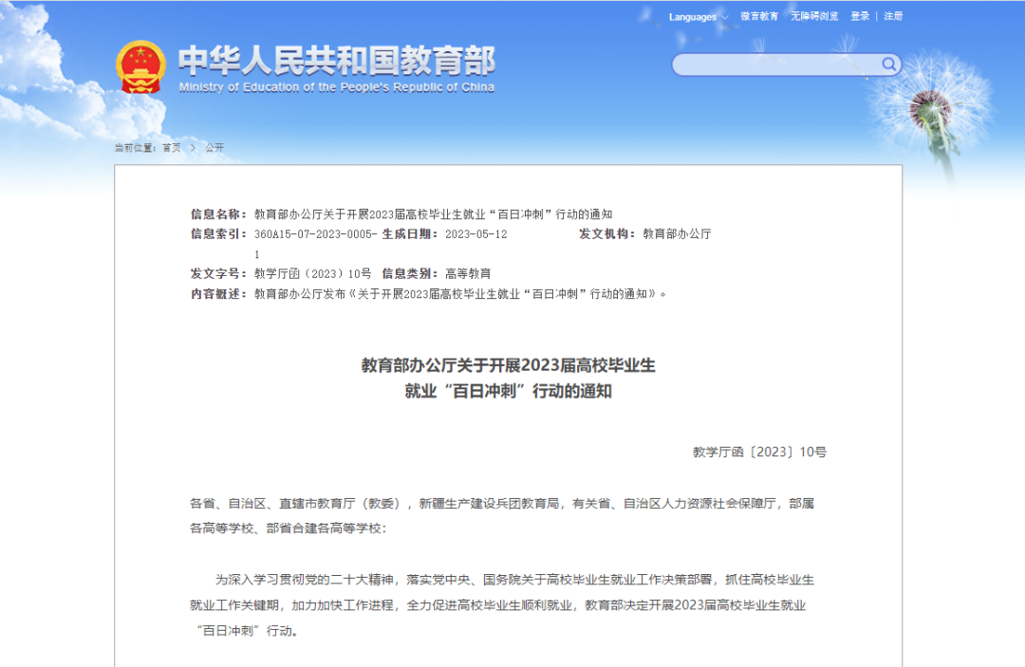Click 信息类别 value 高等教育

[x=468, y=273]
